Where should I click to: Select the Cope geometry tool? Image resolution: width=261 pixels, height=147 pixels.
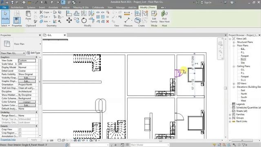click(44, 12)
